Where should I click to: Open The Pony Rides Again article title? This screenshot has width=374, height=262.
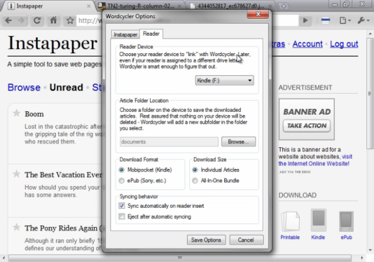(63, 228)
